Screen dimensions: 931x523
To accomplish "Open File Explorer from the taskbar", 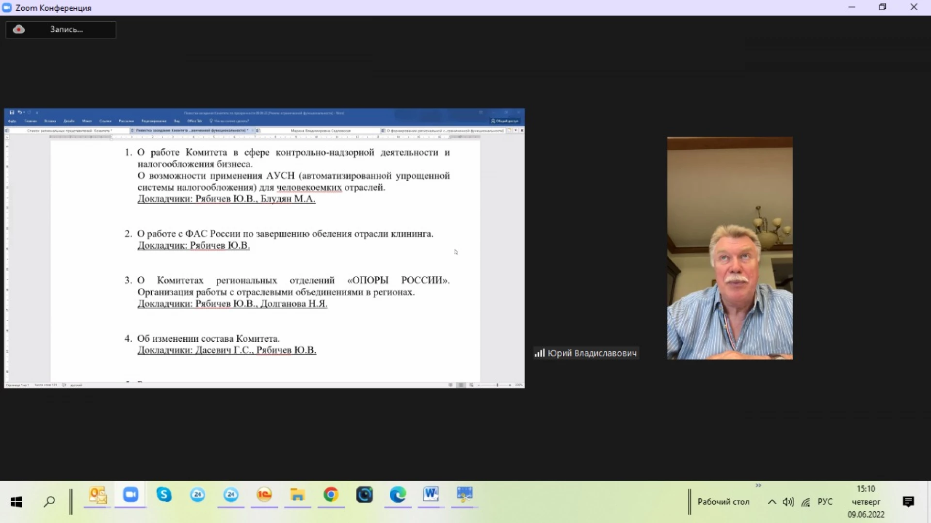I will (297, 495).
